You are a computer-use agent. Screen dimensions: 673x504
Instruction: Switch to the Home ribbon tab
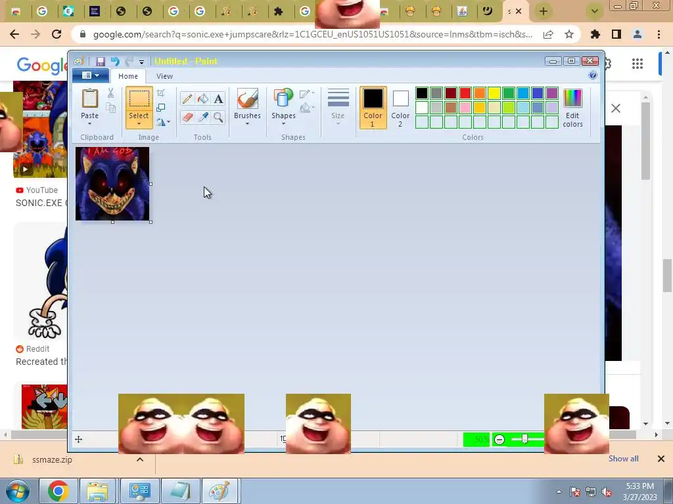coord(128,76)
